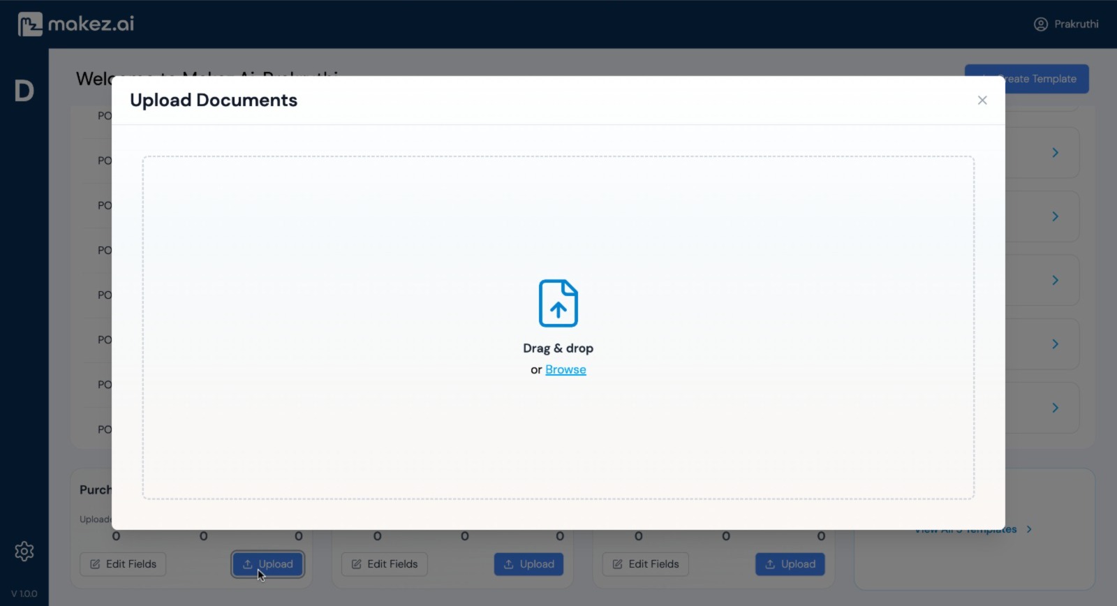This screenshot has height=606, width=1117.
Task: Click the D icon in the sidebar
Action: 24,91
